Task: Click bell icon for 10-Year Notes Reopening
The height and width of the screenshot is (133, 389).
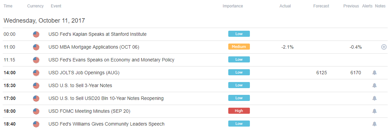Action: [374, 98]
